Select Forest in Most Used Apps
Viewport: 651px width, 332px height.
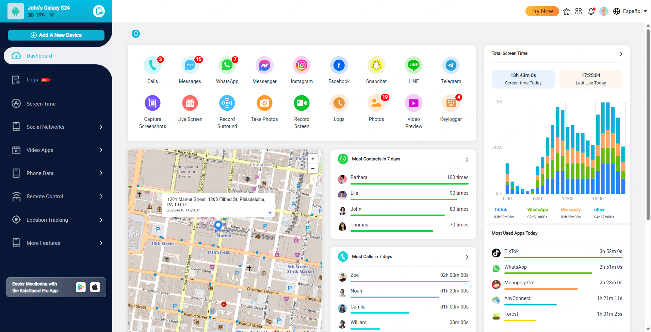(557, 316)
